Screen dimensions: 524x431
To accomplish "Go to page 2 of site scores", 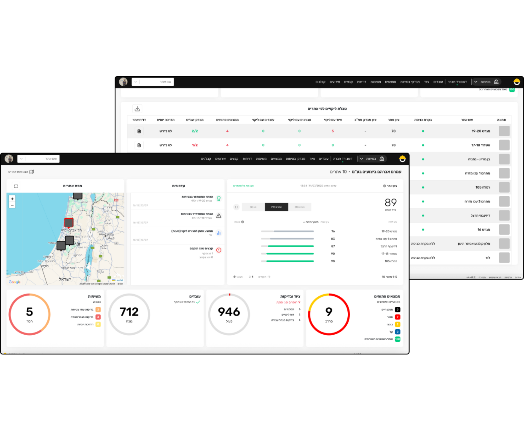I will (x=250, y=277).
